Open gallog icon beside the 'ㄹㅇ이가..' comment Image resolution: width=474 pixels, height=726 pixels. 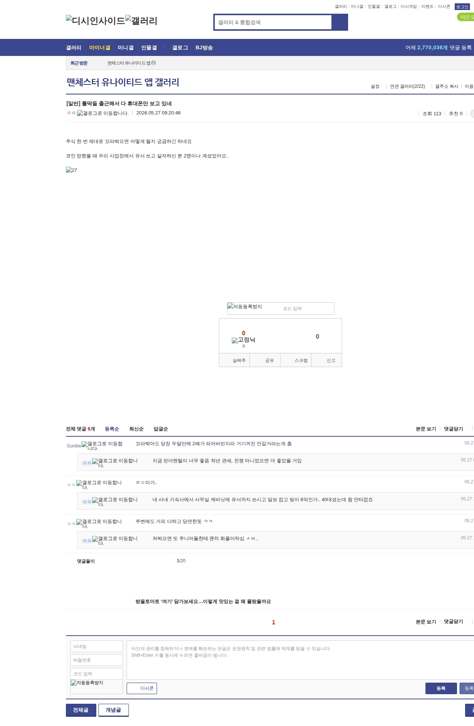[x=99, y=485]
